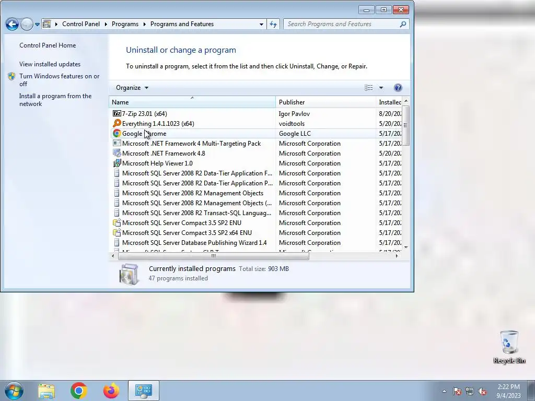This screenshot has width=535, height=401.
Task: Click the voidtools publisher cell
Action: point(292,123)
